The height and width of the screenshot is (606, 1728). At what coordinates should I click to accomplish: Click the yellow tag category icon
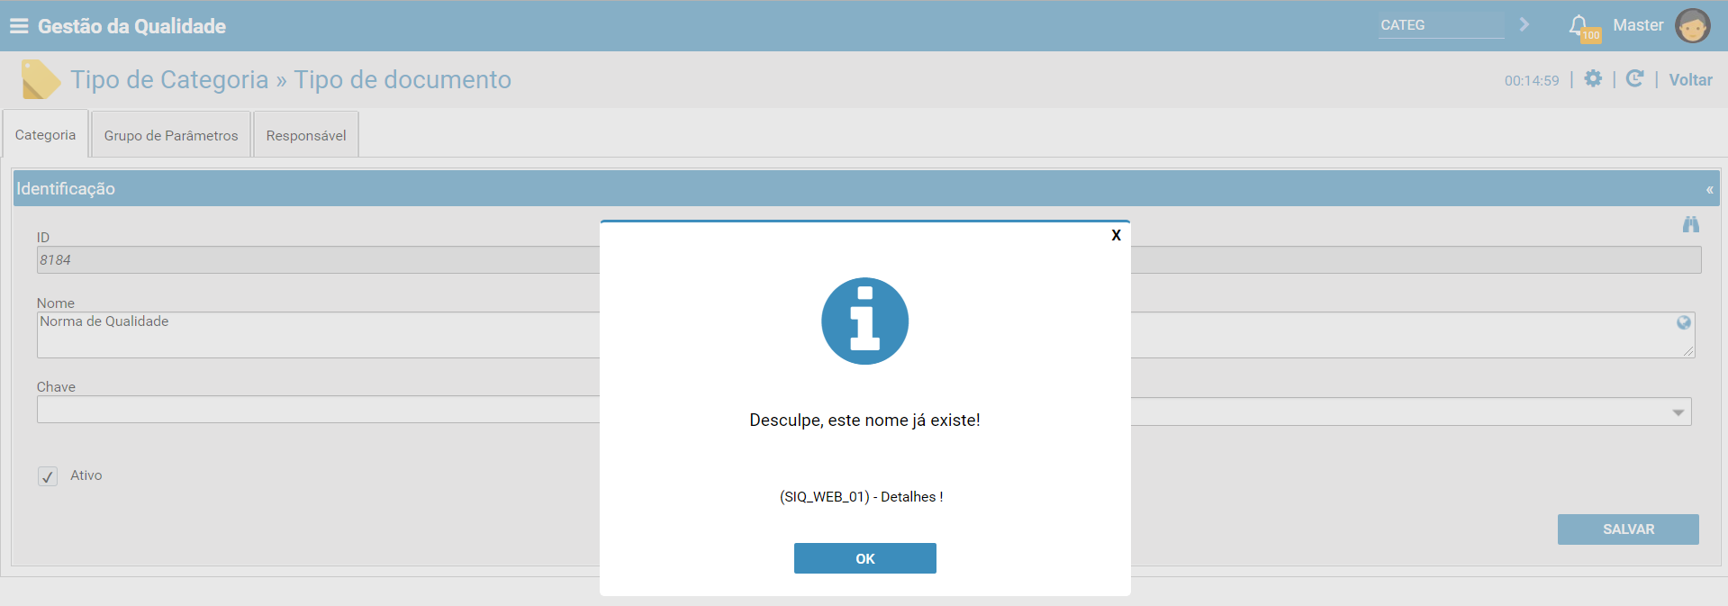pos(41,79)
